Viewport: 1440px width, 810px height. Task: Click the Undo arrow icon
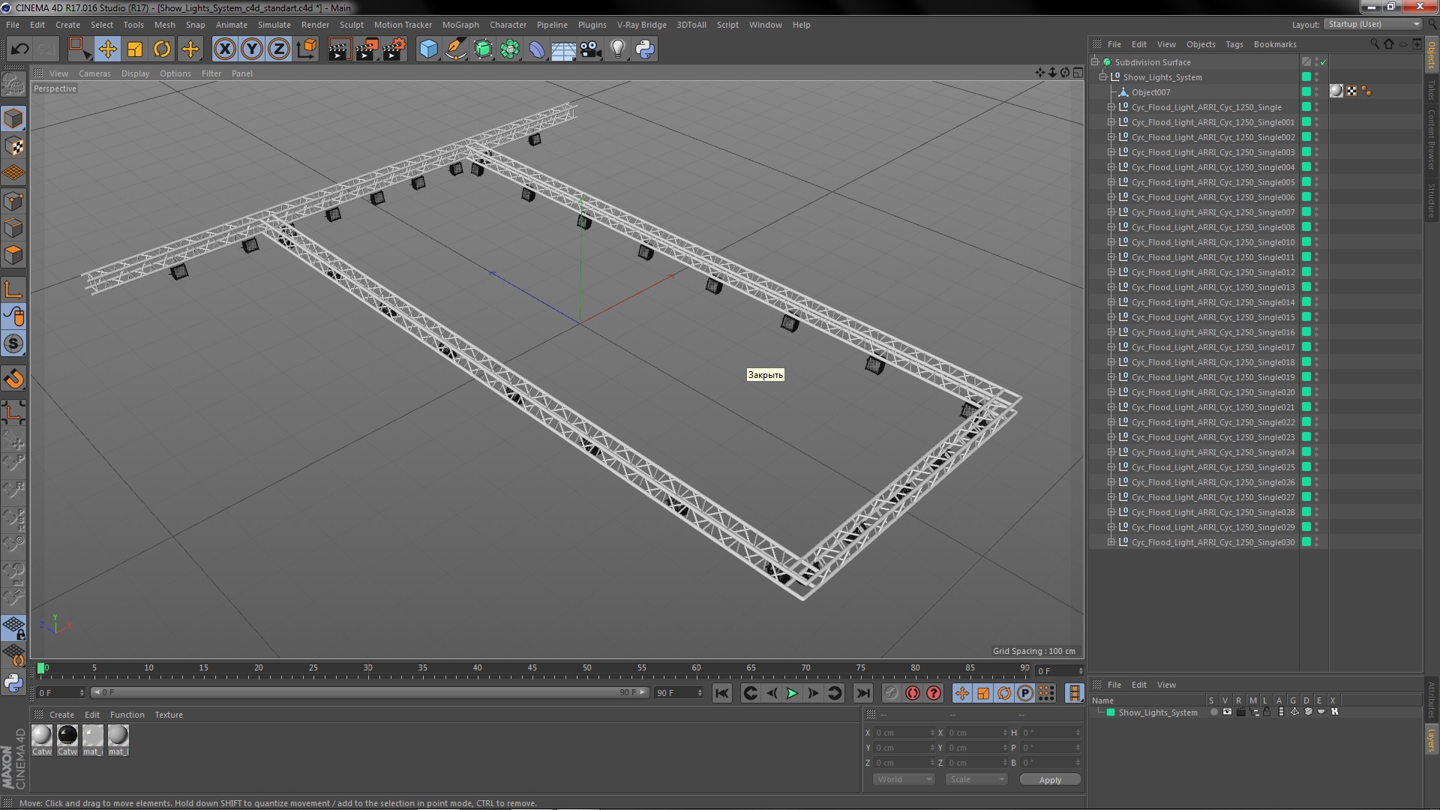[x=19, y=49]
